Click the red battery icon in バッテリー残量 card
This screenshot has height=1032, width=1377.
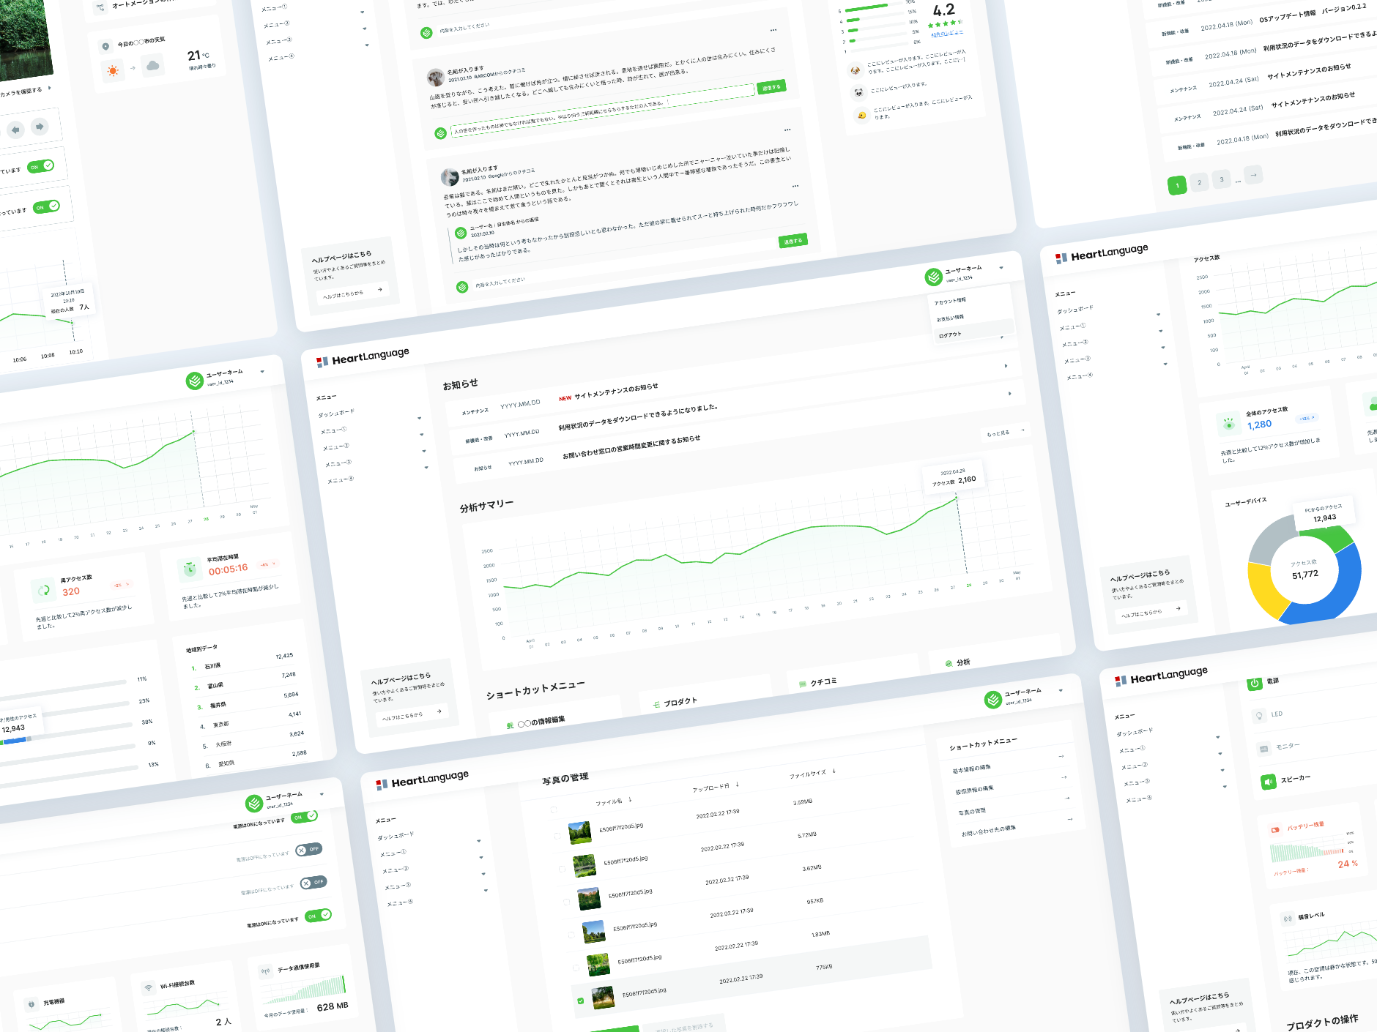[1275, 829]
